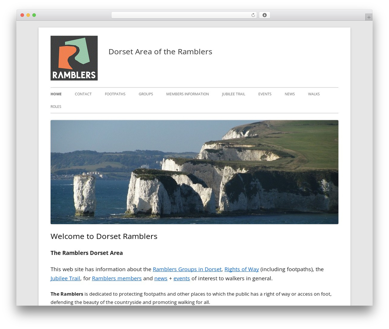Open the Walks menu item
Screen dimensions: 389x329
pos(314,94)
